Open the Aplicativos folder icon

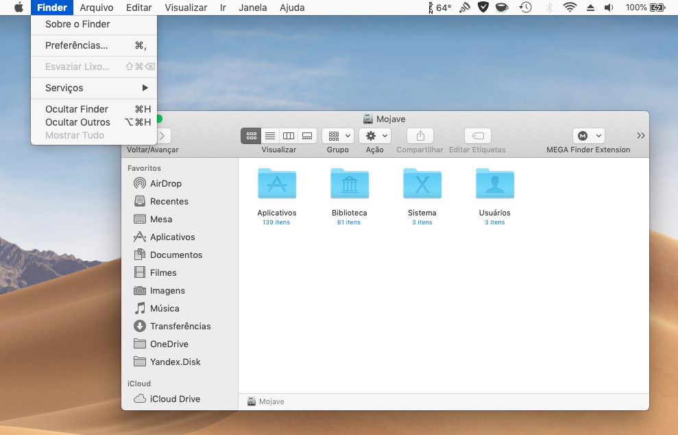[x=277, y=183]
